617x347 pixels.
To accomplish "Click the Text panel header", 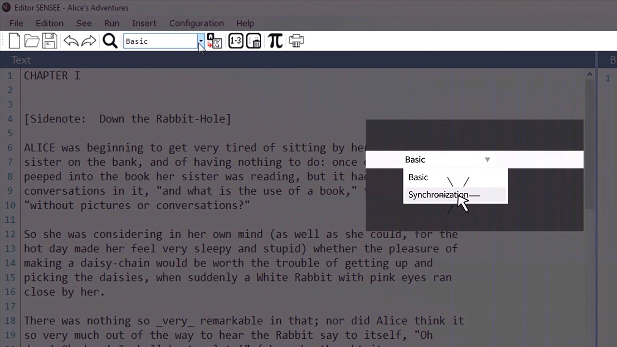I will (298, 60).
